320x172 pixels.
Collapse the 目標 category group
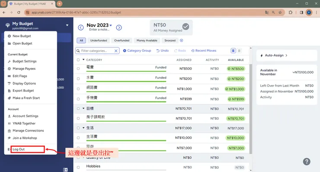[x=83, y=109]
